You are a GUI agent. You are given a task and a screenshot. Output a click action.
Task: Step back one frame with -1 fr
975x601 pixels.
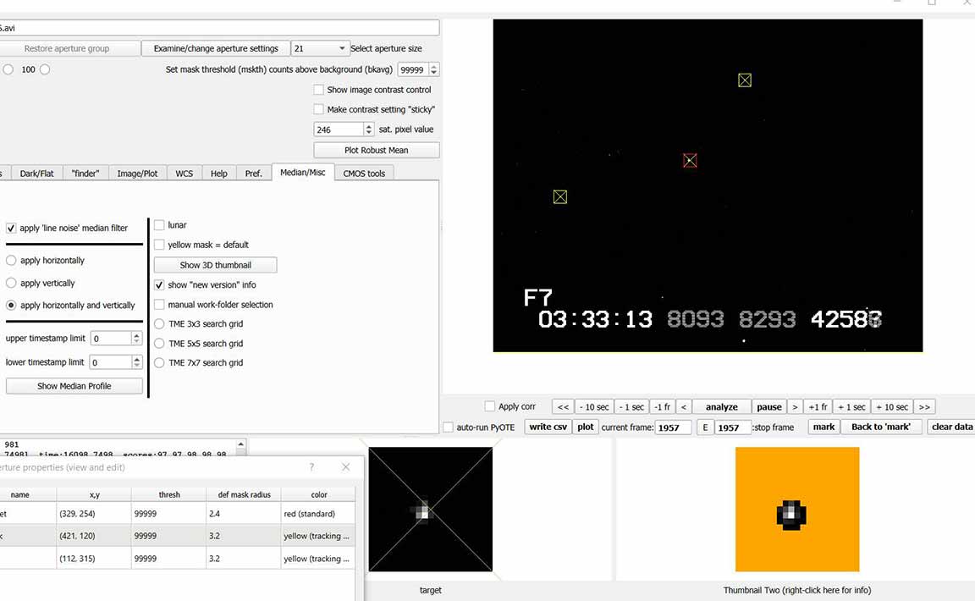pyautogui.click(x=662, y=407)
